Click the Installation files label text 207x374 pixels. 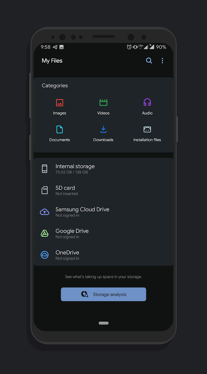point(147,140)
